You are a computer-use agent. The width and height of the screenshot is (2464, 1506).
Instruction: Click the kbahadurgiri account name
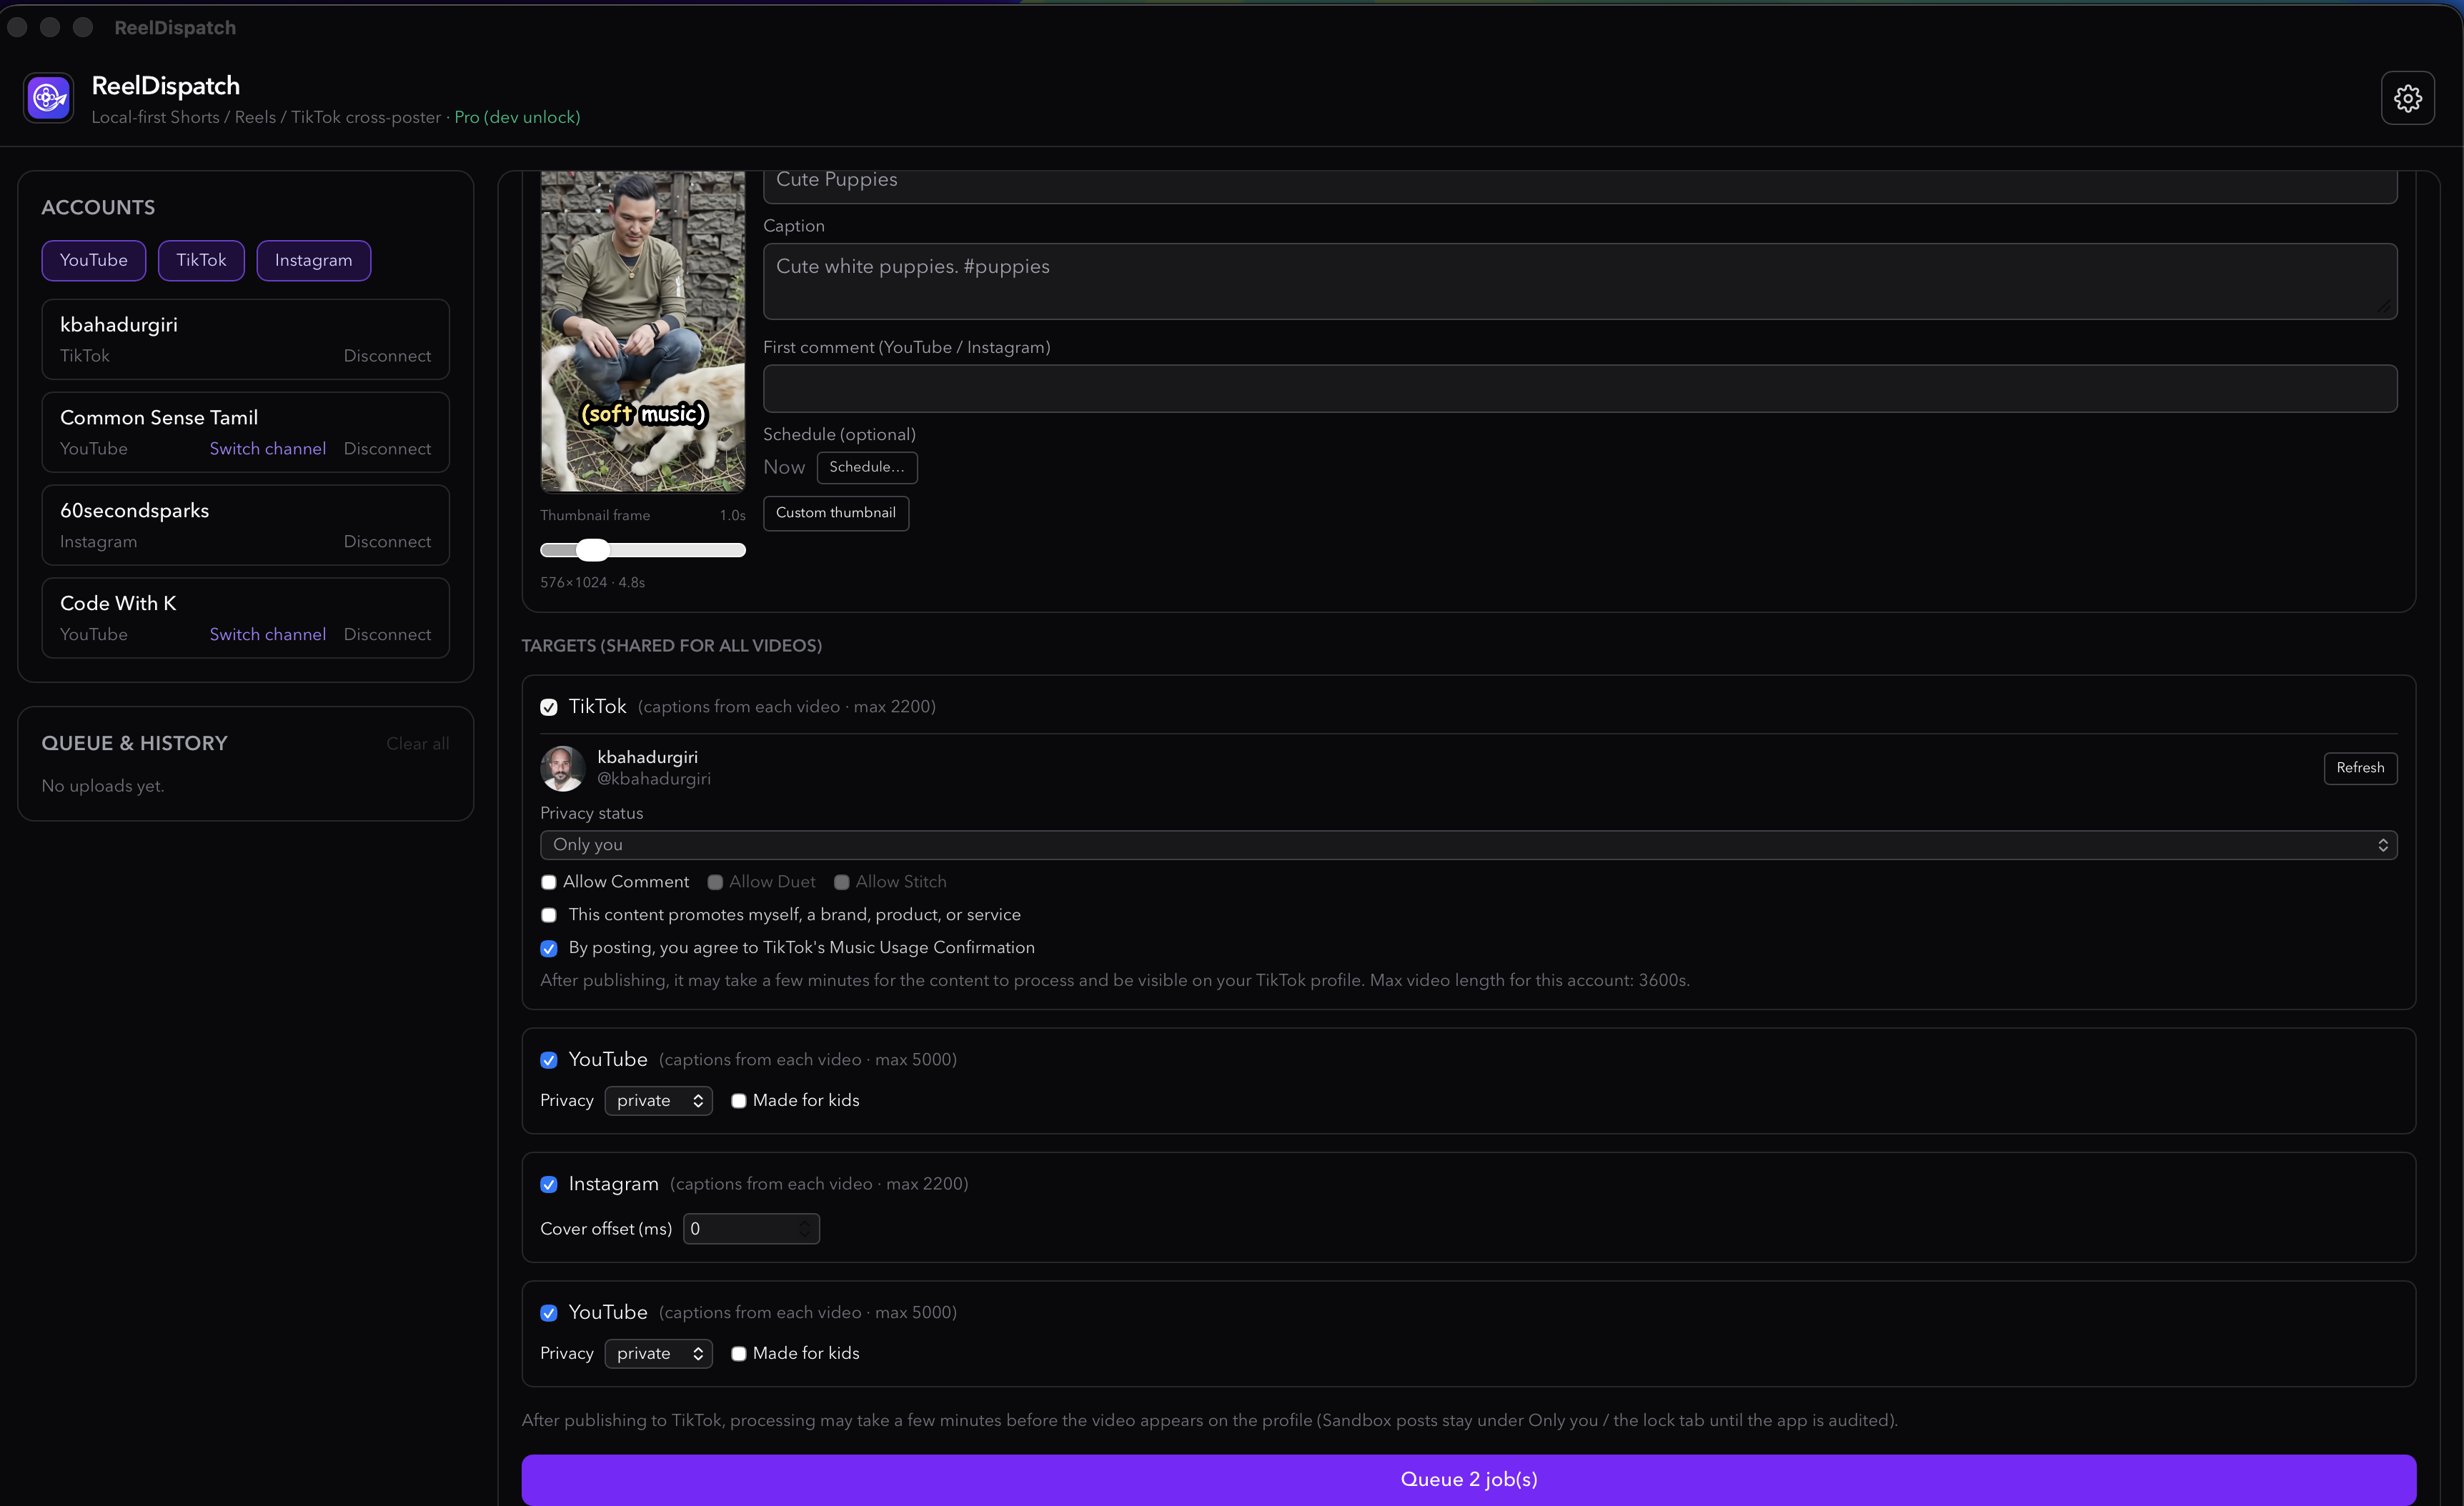(119, 325)
